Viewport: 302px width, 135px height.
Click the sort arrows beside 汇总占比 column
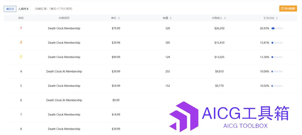point(277,18)
